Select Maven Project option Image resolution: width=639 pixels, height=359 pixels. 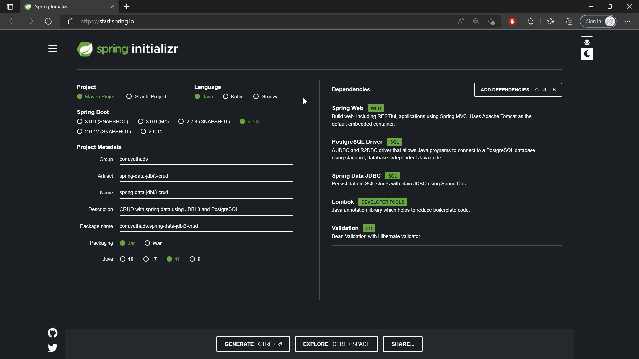coord(97,97)
